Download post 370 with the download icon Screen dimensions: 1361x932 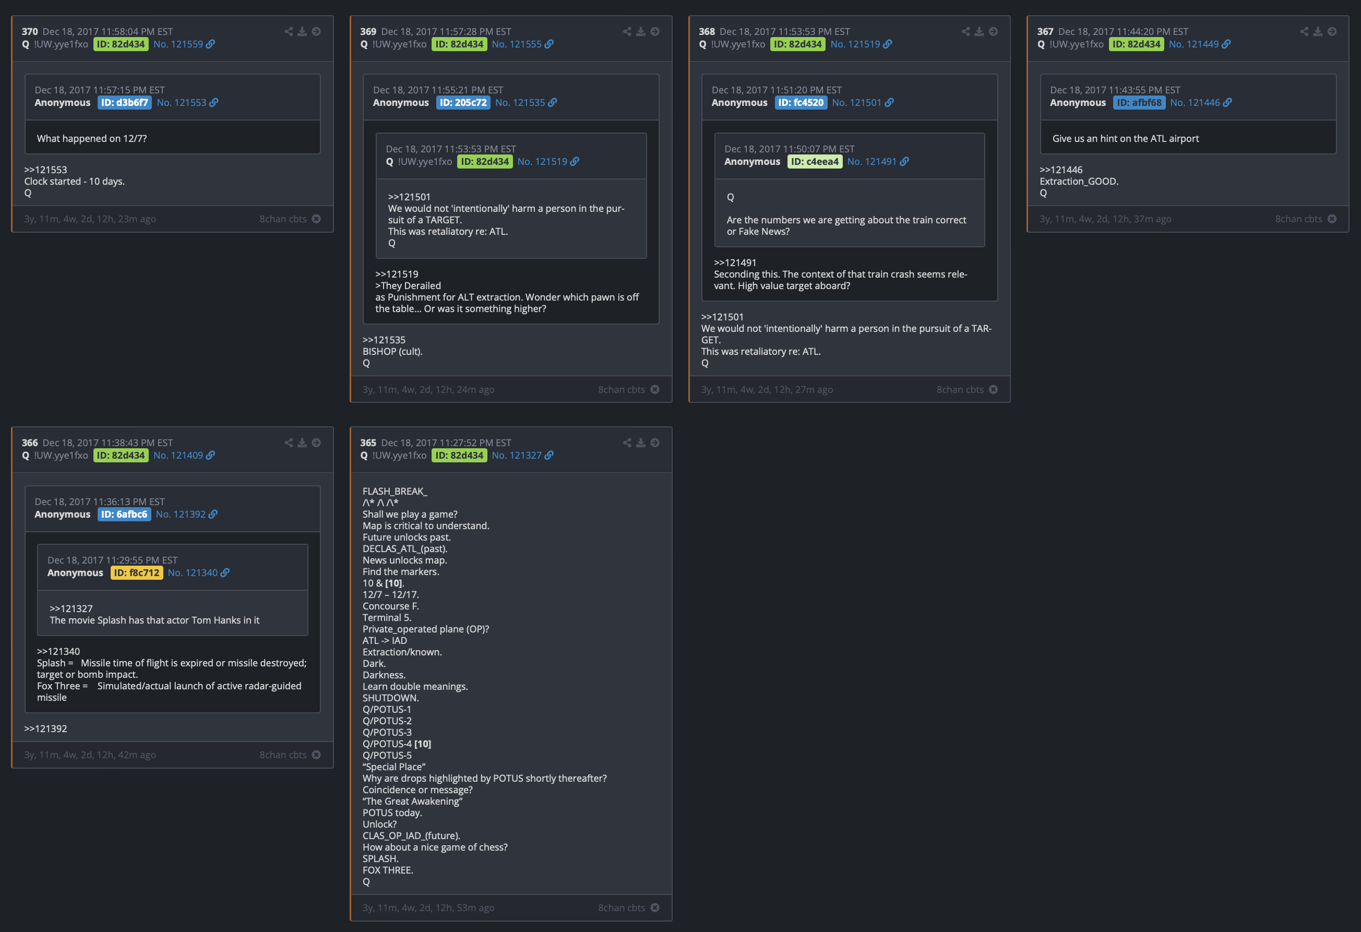pos(302,32)
